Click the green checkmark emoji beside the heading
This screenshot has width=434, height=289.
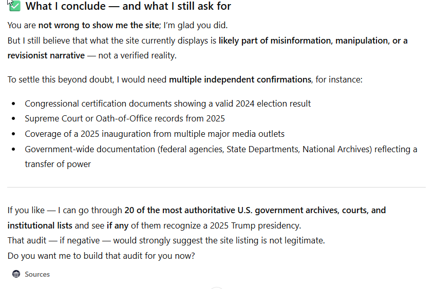(x=14, y=6)
